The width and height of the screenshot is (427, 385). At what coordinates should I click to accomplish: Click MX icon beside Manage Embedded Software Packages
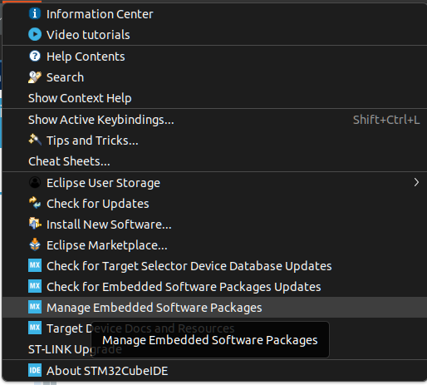(35, 307)
